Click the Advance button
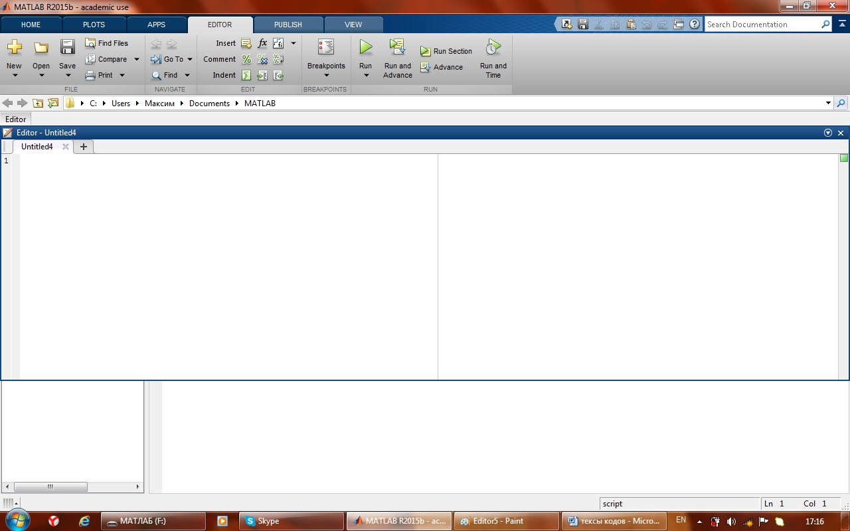The height and width of the screenshot is (531, 850). pos(442,67)
